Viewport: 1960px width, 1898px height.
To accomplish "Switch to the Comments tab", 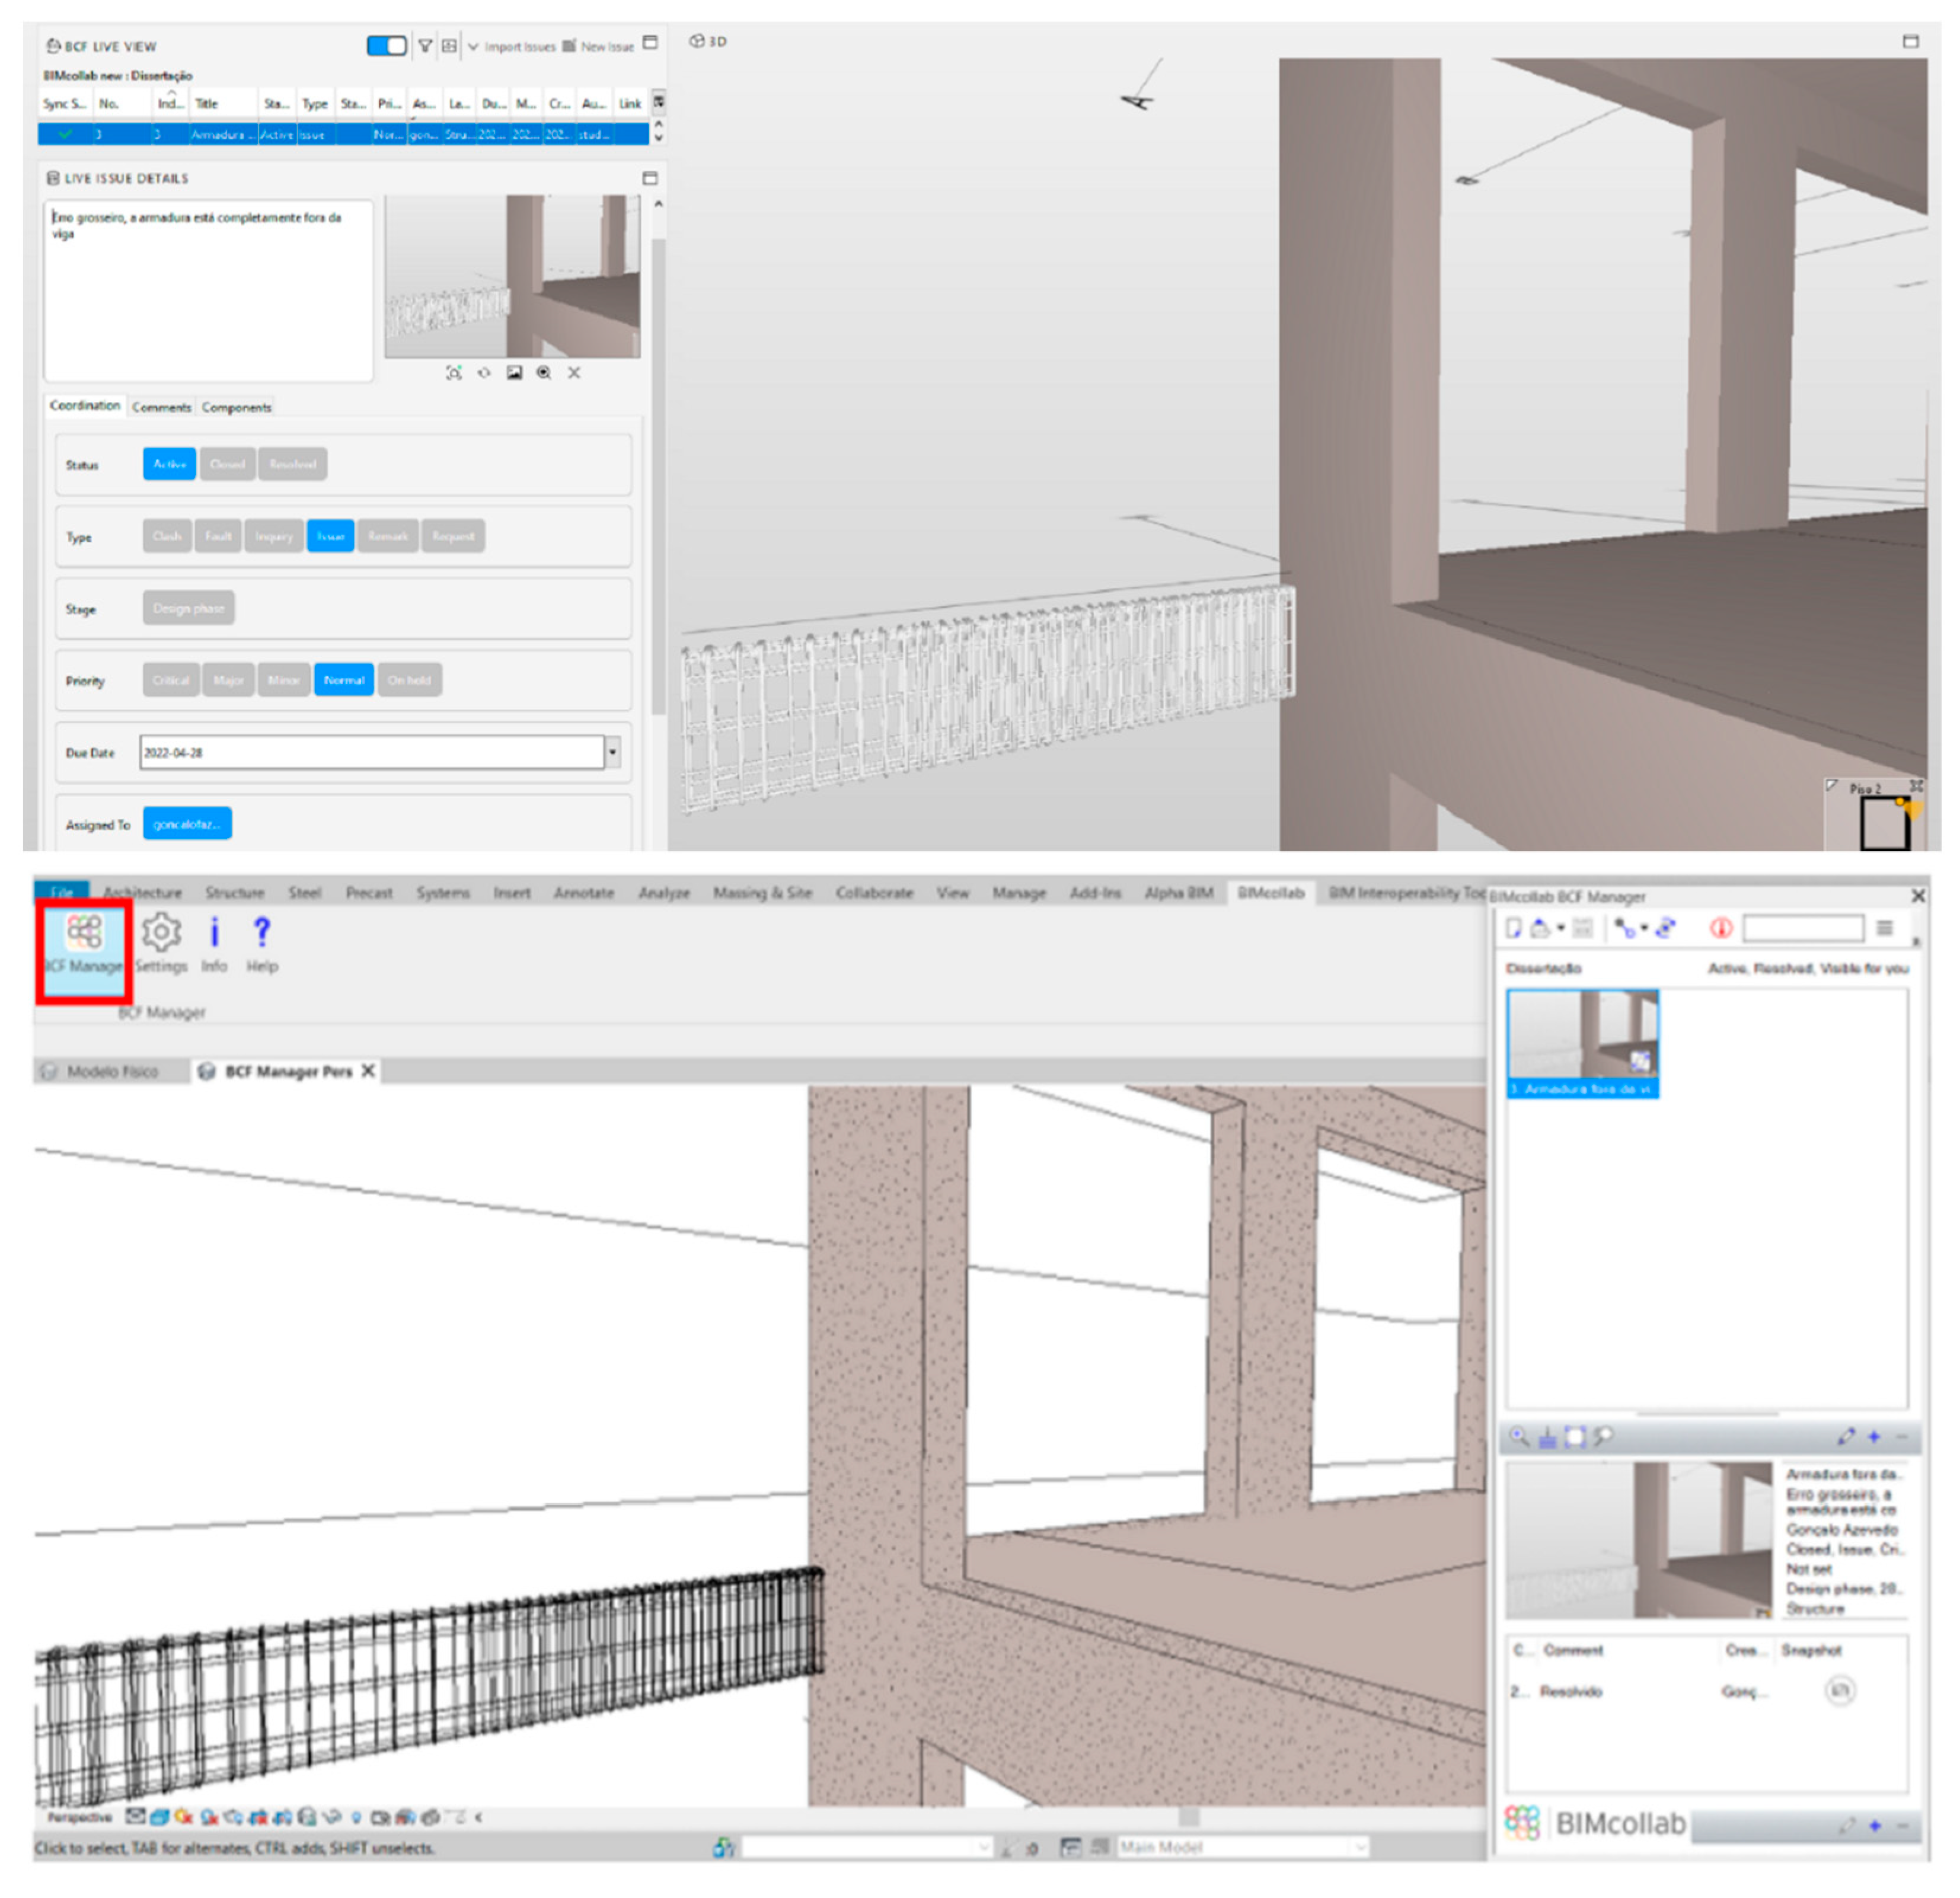I will pyautogui.click(x=161, y=407).
